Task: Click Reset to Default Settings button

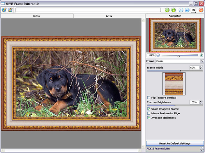Action: coord(175,143)
